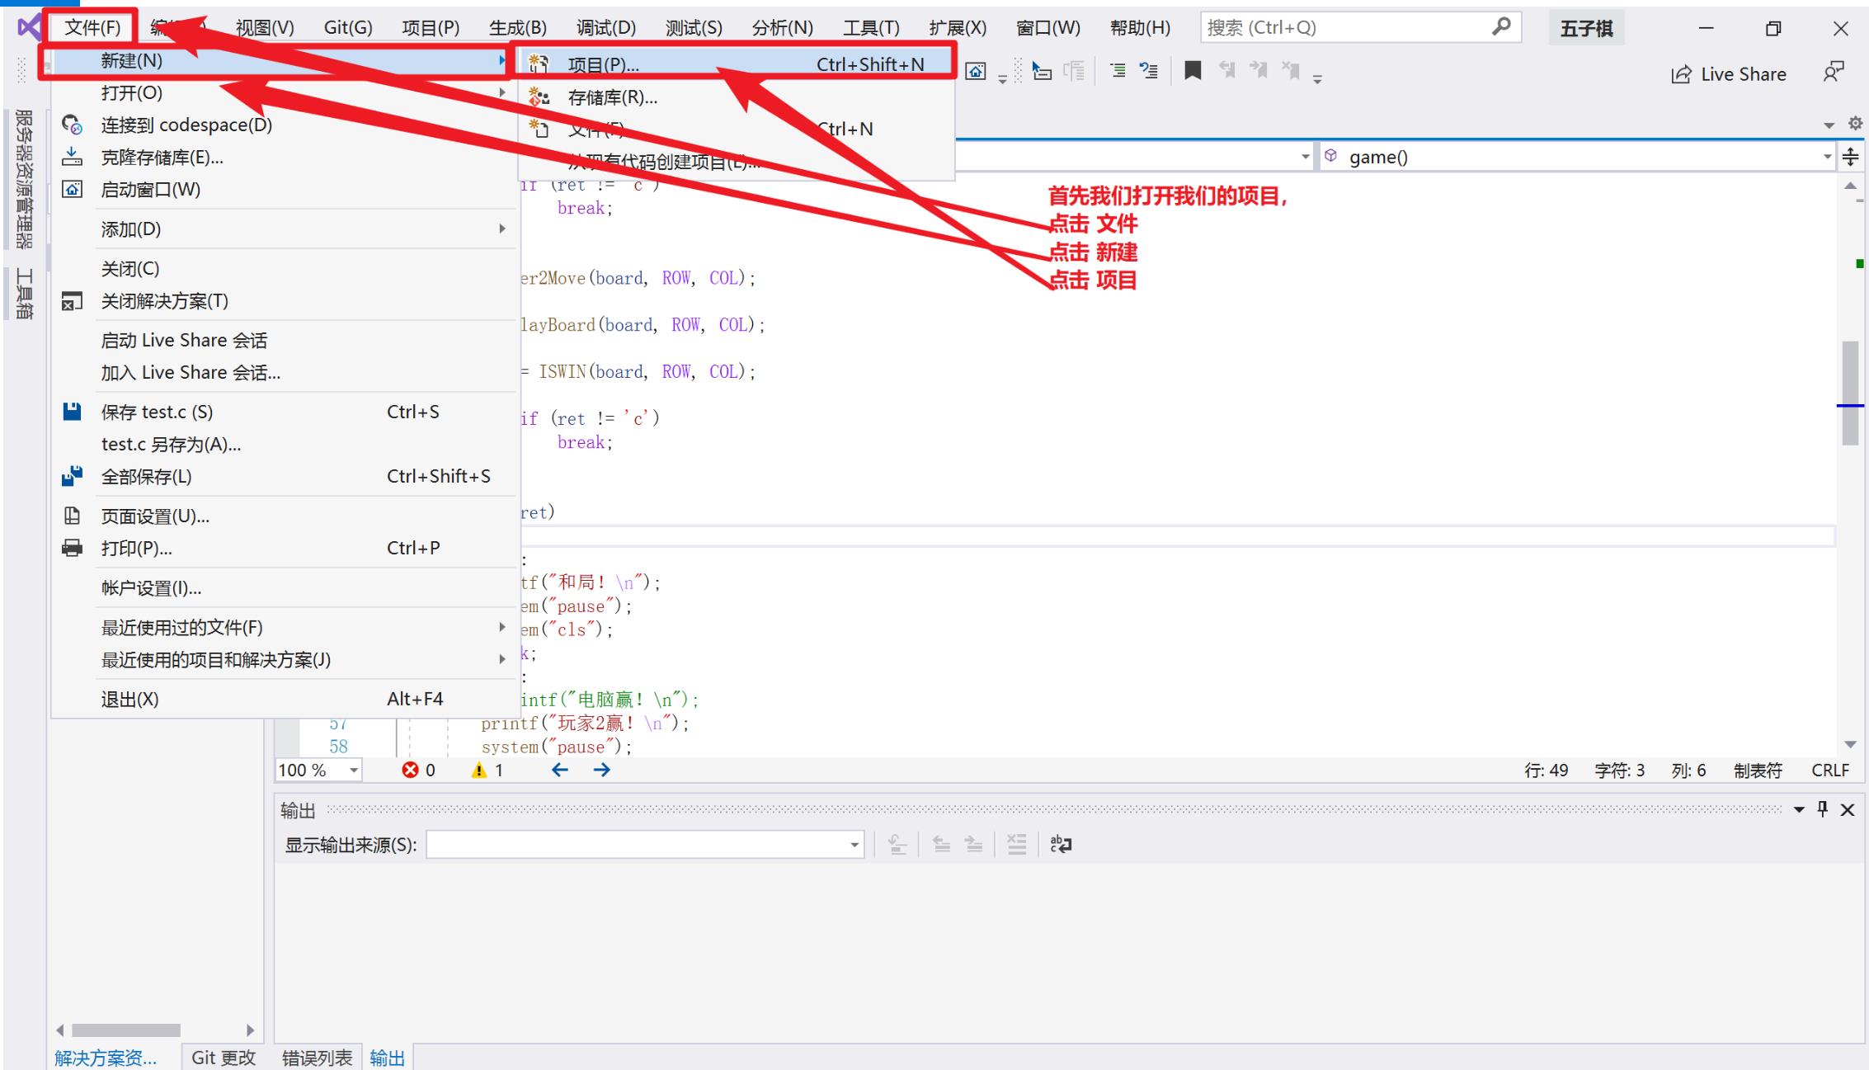Select 退出(X) to exit application
The width and height of the screenshot is (1869, 1070).
[129, 697]
